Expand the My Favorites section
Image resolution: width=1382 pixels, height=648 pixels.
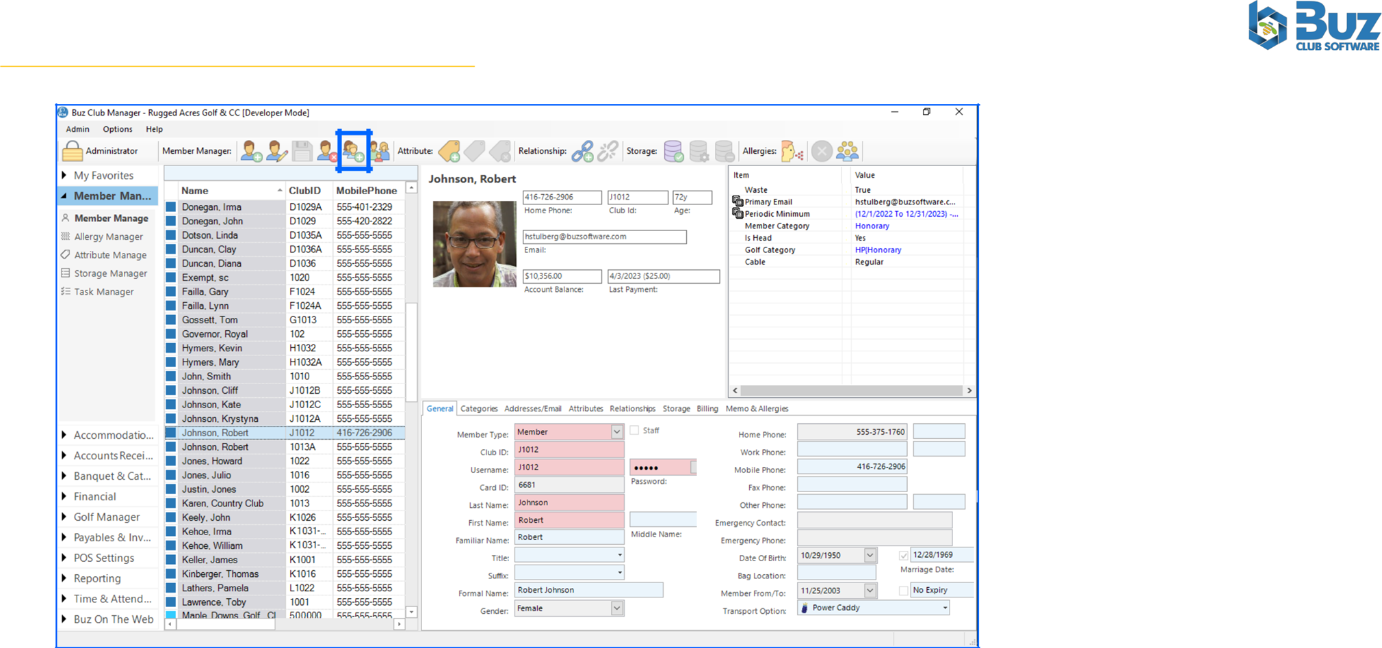[64, 175]
